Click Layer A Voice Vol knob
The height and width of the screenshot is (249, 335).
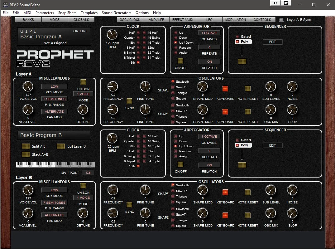pos(28,87)
